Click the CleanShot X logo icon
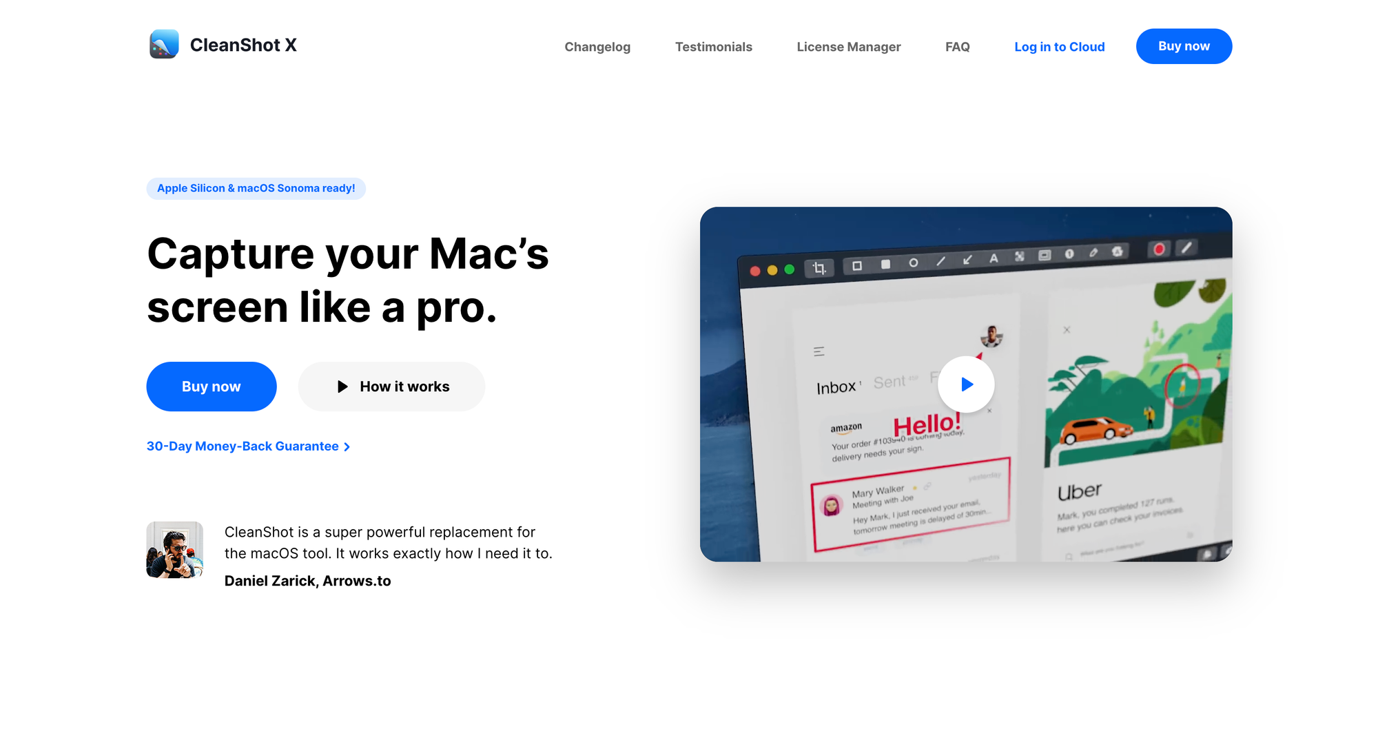This screenshot has height=751, width=1378. click(163, 44)
